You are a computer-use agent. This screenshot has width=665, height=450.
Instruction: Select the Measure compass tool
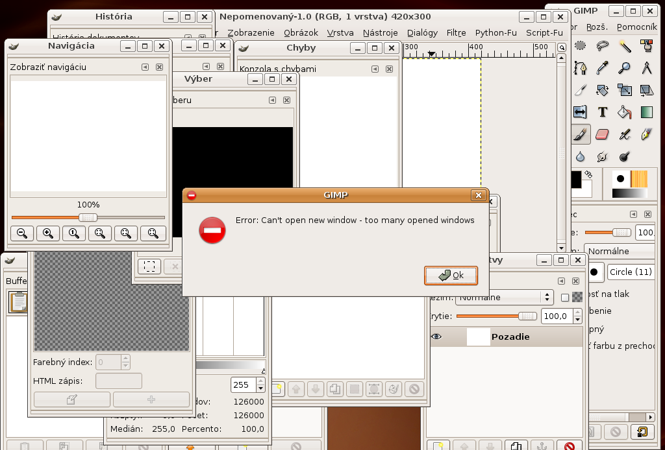coord(646,67)
